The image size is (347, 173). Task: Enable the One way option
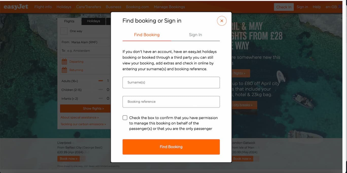point(64,31)
